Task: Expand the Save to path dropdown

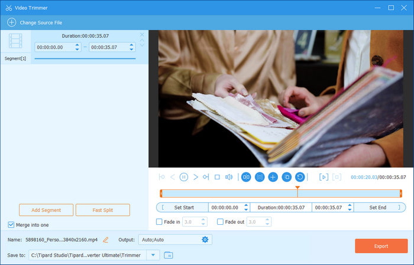Action: (153, 255)
